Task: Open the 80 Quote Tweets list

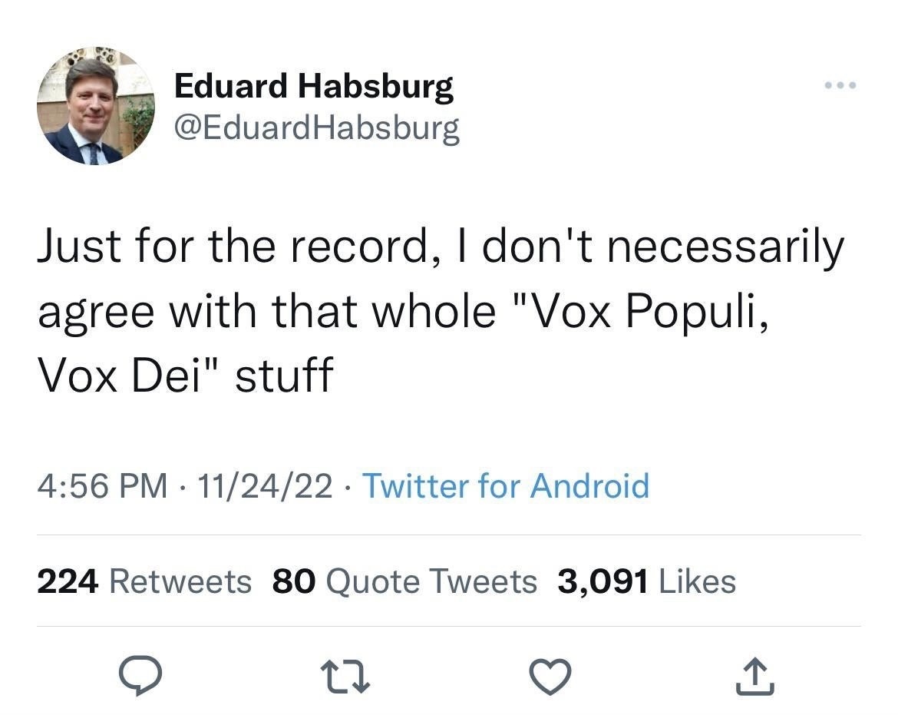Action: [404, 581]
